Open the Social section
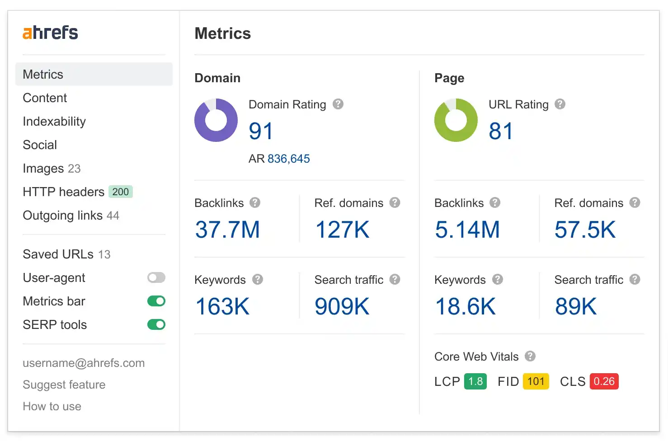 40,145
